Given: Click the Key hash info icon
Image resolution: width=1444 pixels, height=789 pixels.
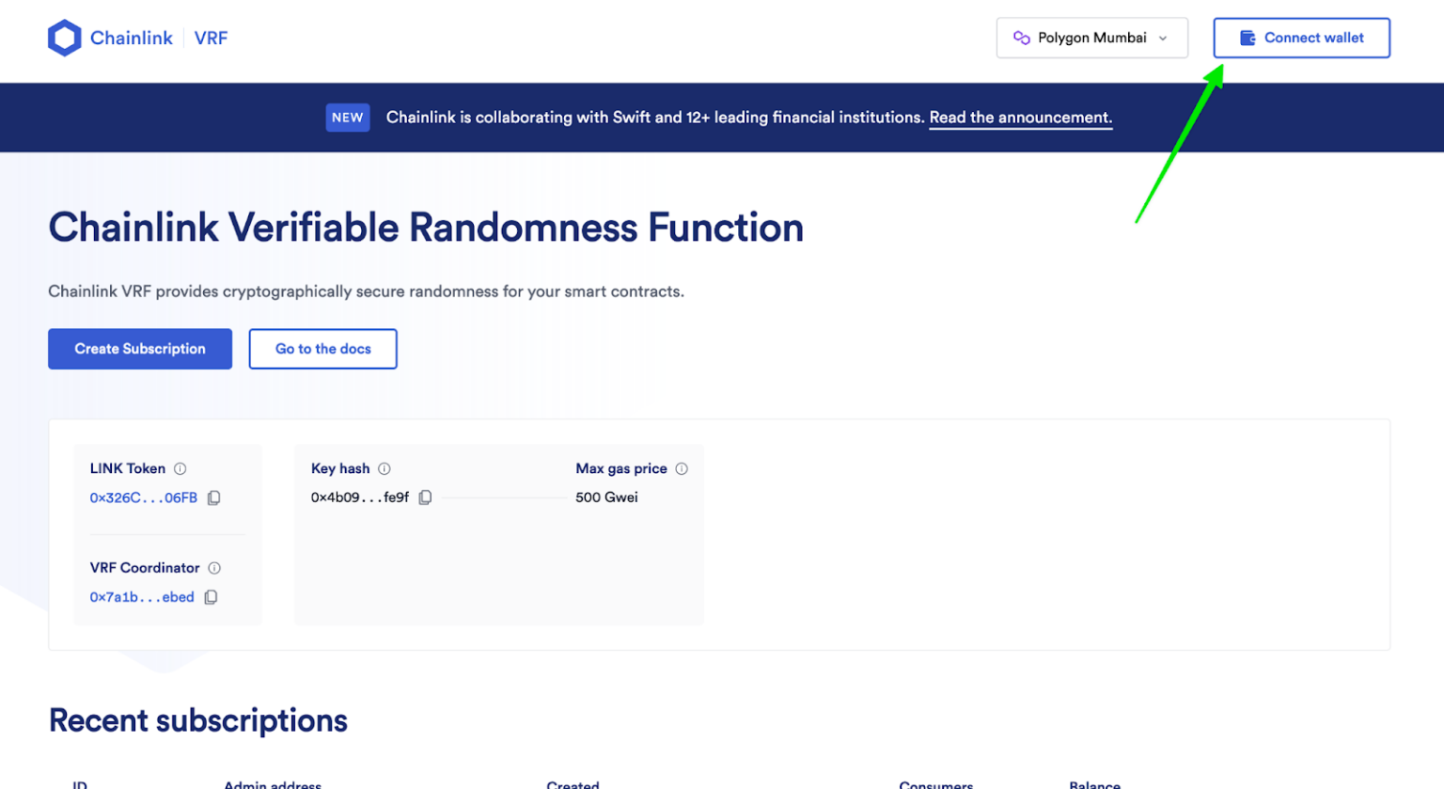Looking at the screenshot, I should (385, 467).
